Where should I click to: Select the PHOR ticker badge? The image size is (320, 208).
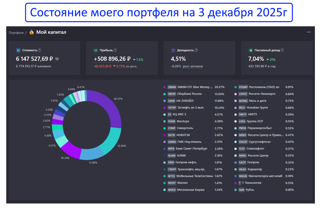point(172,121)
